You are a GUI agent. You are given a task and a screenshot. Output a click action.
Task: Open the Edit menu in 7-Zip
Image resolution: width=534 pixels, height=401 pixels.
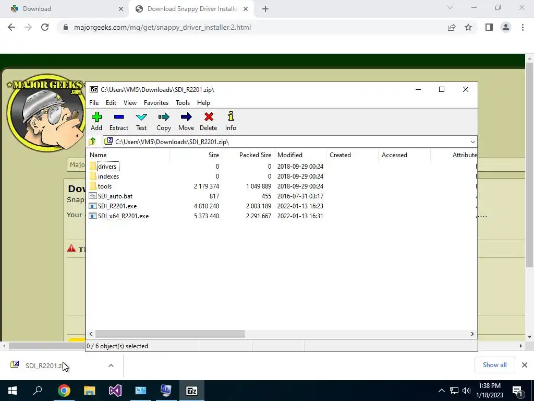111,103
